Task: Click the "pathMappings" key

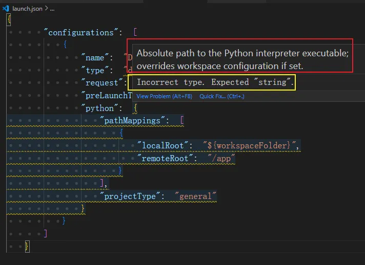Action: click(132, 121)
